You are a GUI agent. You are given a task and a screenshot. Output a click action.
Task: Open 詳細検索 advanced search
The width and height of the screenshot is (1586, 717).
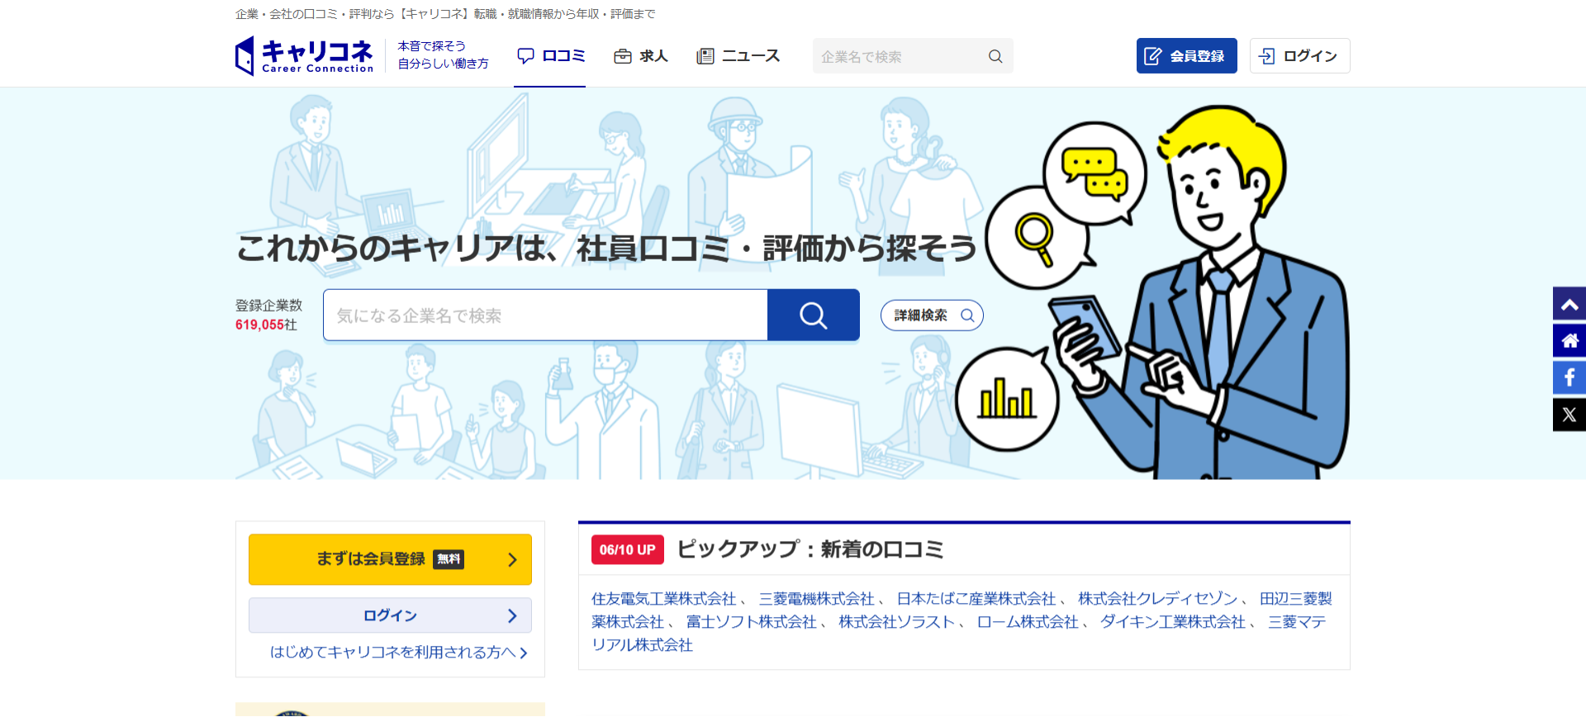tap(932, 316)
